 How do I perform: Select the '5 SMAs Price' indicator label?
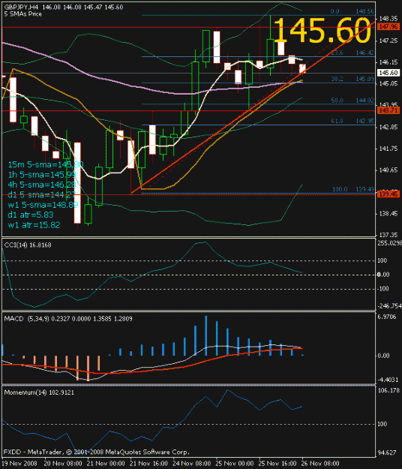pyautogui.click(x=23, y=14)
